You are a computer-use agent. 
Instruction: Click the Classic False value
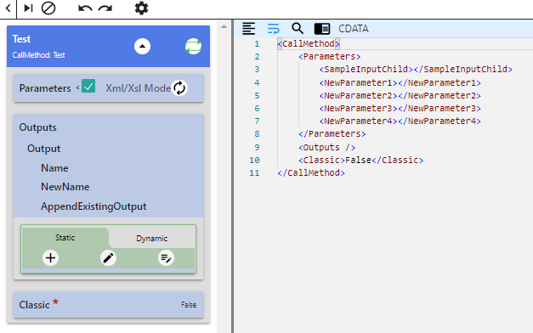189,305
